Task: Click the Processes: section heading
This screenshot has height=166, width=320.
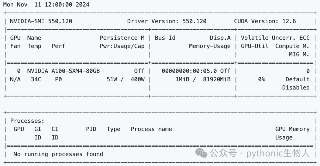Action: pyautogui.click(x=27, y=121)
